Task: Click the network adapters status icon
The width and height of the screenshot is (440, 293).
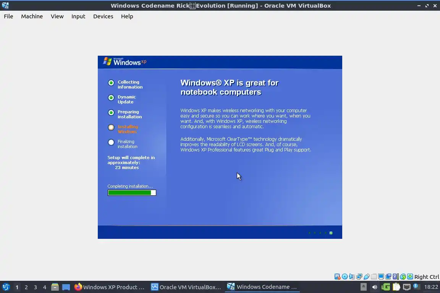Action: (x=359, y=277)
